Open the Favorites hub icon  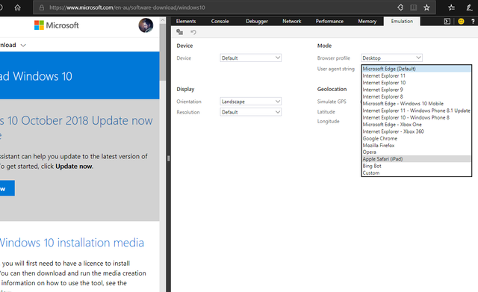click(451, 7)
